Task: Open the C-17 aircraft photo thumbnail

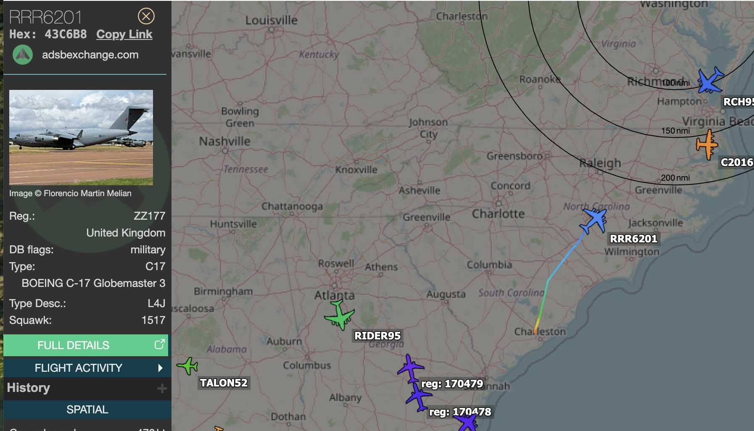Action: (x=81, y=137)
